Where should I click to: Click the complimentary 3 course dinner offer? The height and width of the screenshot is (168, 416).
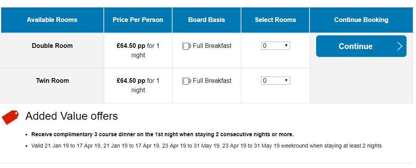162,134
